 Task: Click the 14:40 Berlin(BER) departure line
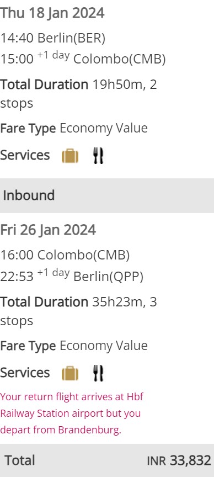(x=52, y=39)
